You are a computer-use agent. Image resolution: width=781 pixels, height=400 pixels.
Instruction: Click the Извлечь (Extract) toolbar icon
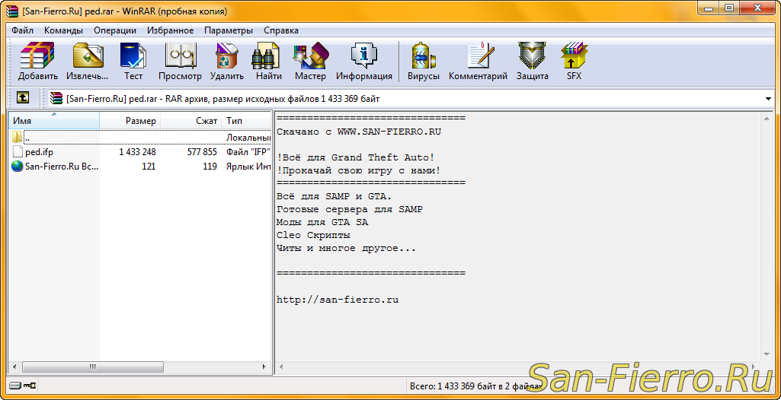pos(87,61)
